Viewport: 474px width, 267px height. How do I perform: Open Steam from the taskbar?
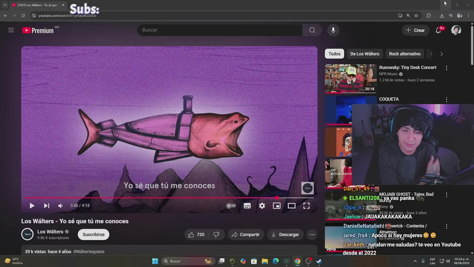pyautogui.click(x=319, y=261)
